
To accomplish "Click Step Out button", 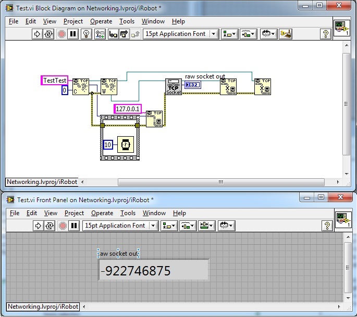I will [135, 34].
